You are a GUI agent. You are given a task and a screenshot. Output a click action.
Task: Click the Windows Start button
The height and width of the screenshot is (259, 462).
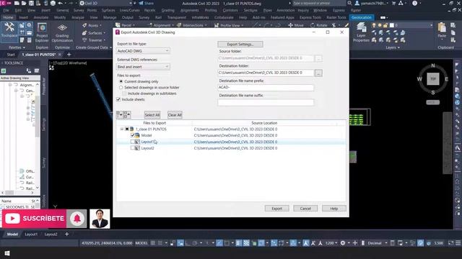coord(6,253)
